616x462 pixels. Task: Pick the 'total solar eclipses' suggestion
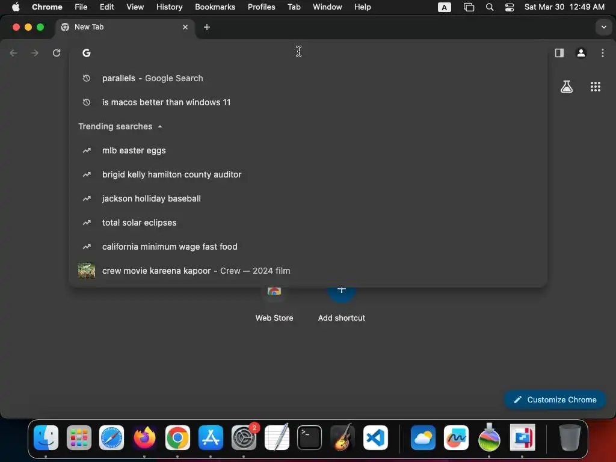tap(308, 223)
